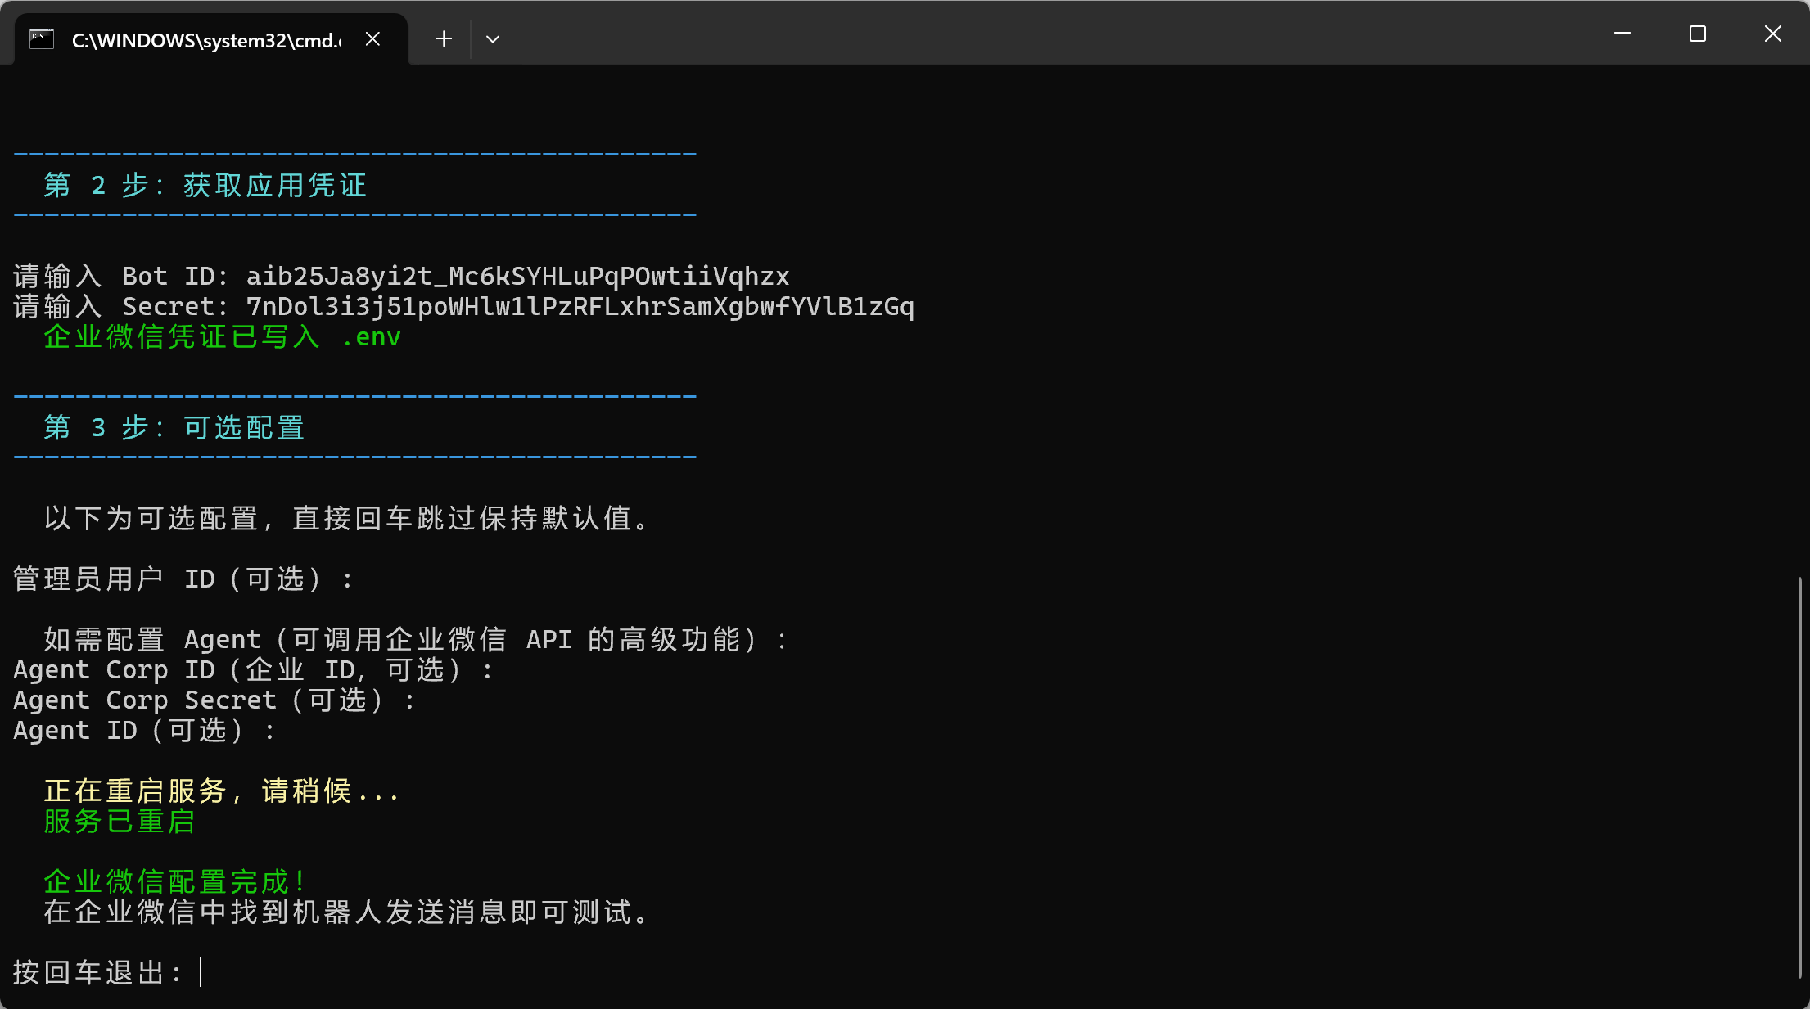
Task: Click the 管理员用户 ID (可选) prompt line
Action: (183, 579)
